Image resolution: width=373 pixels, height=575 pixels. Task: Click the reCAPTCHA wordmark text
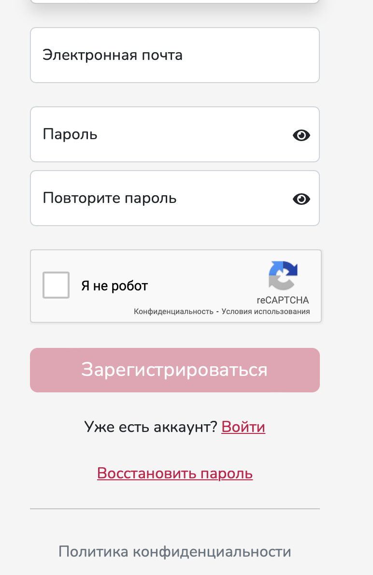[283, 300]
